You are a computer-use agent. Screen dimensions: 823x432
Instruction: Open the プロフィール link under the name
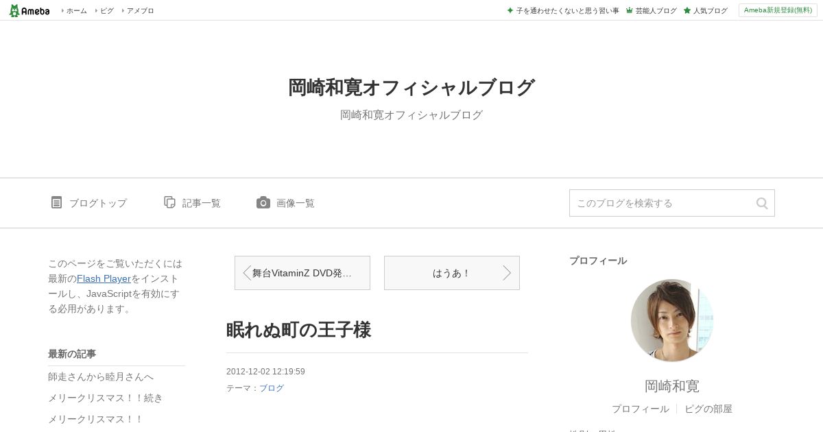(641, 409)
